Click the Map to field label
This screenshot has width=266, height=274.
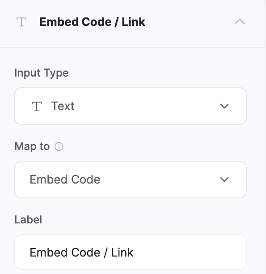click(x=32, y=146)
